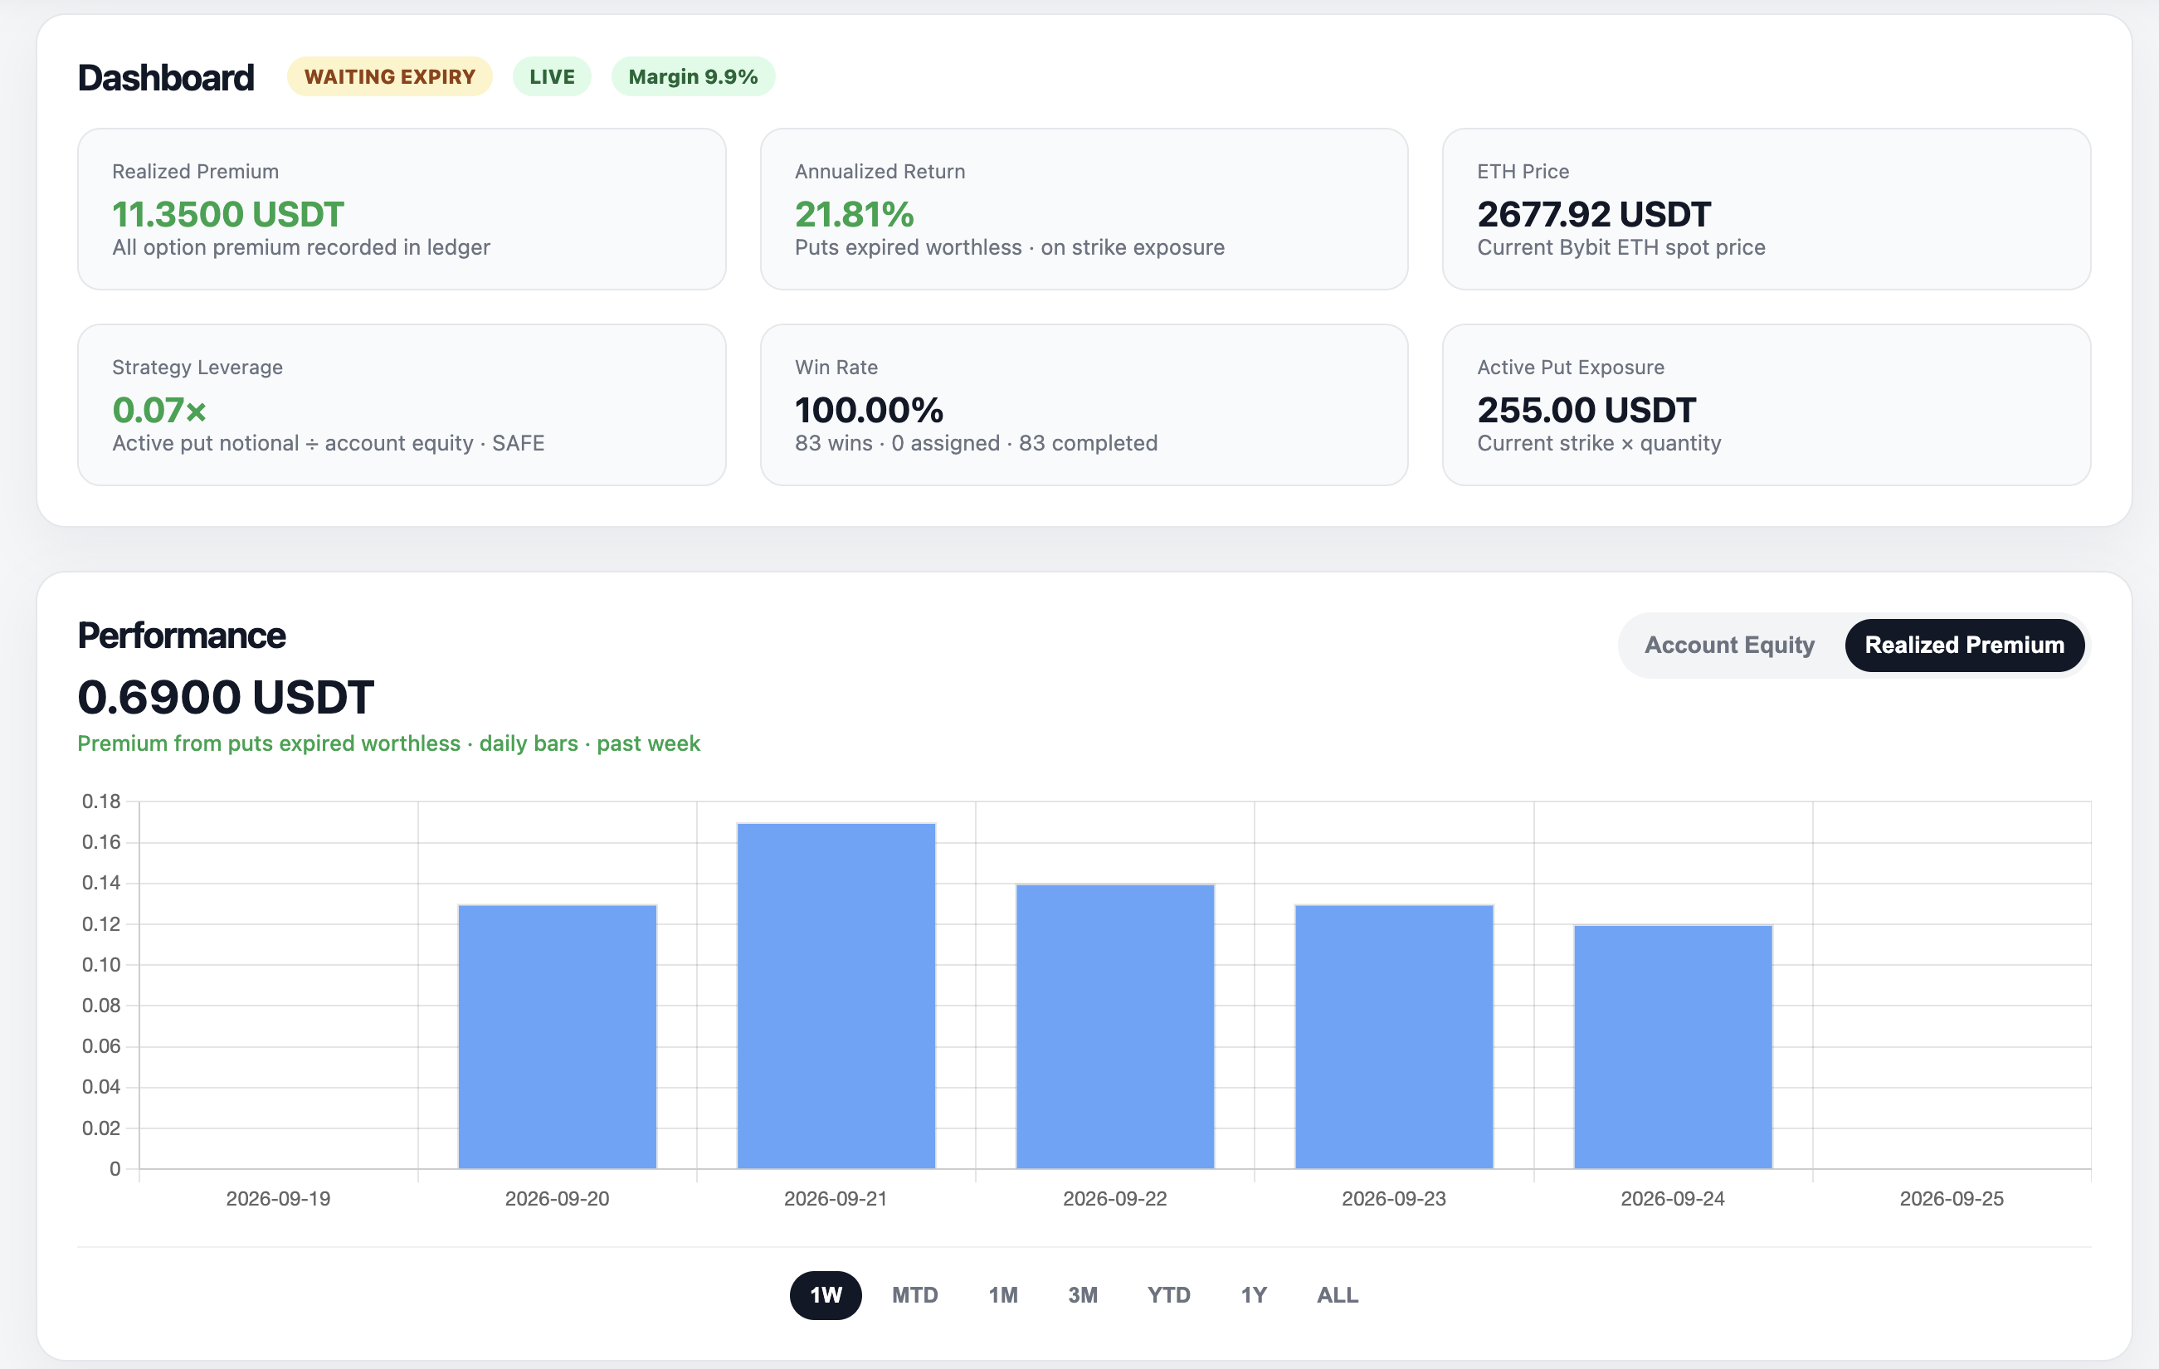Switch to MTD time range
This screenshot has width=2159, height=1369.
tap(914, 1294)
